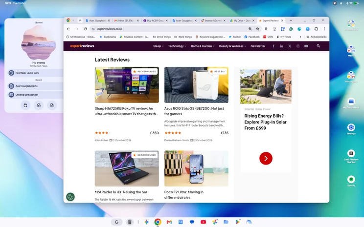Open the Work things bookmark folder
The width and height of the screenshot is (364, 227).
coord(183,37)
